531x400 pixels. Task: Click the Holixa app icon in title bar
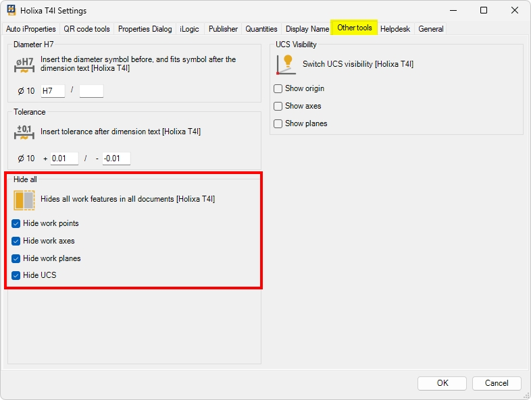(x=11, y=10)
